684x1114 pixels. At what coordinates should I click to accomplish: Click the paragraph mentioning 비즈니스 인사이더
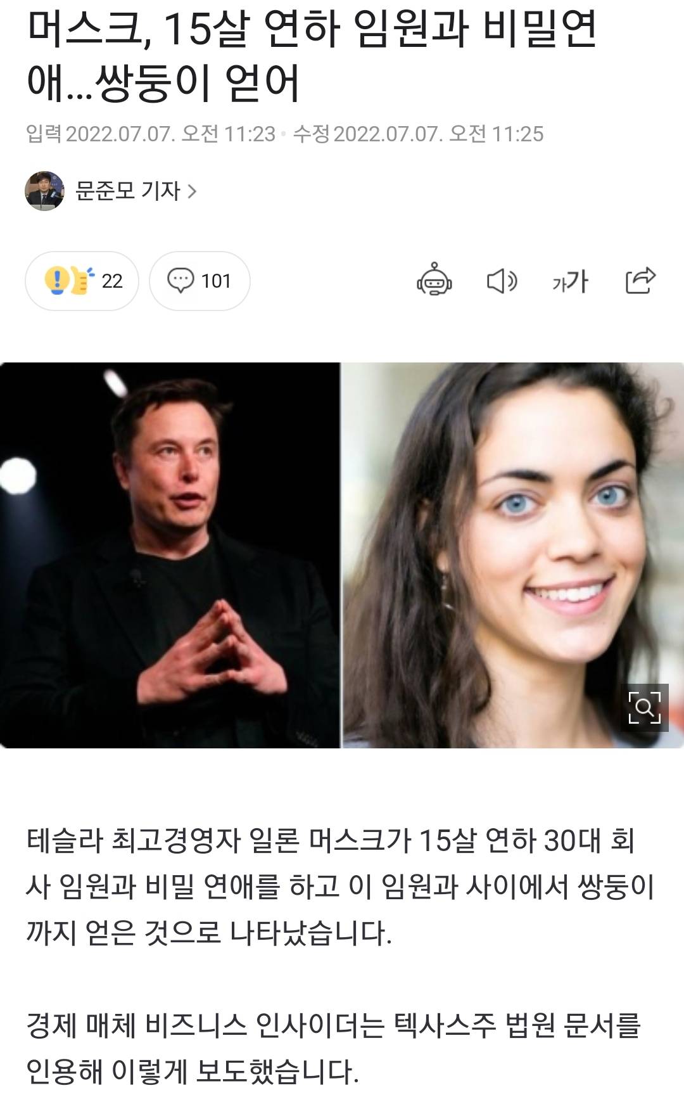pos(334,1048)
